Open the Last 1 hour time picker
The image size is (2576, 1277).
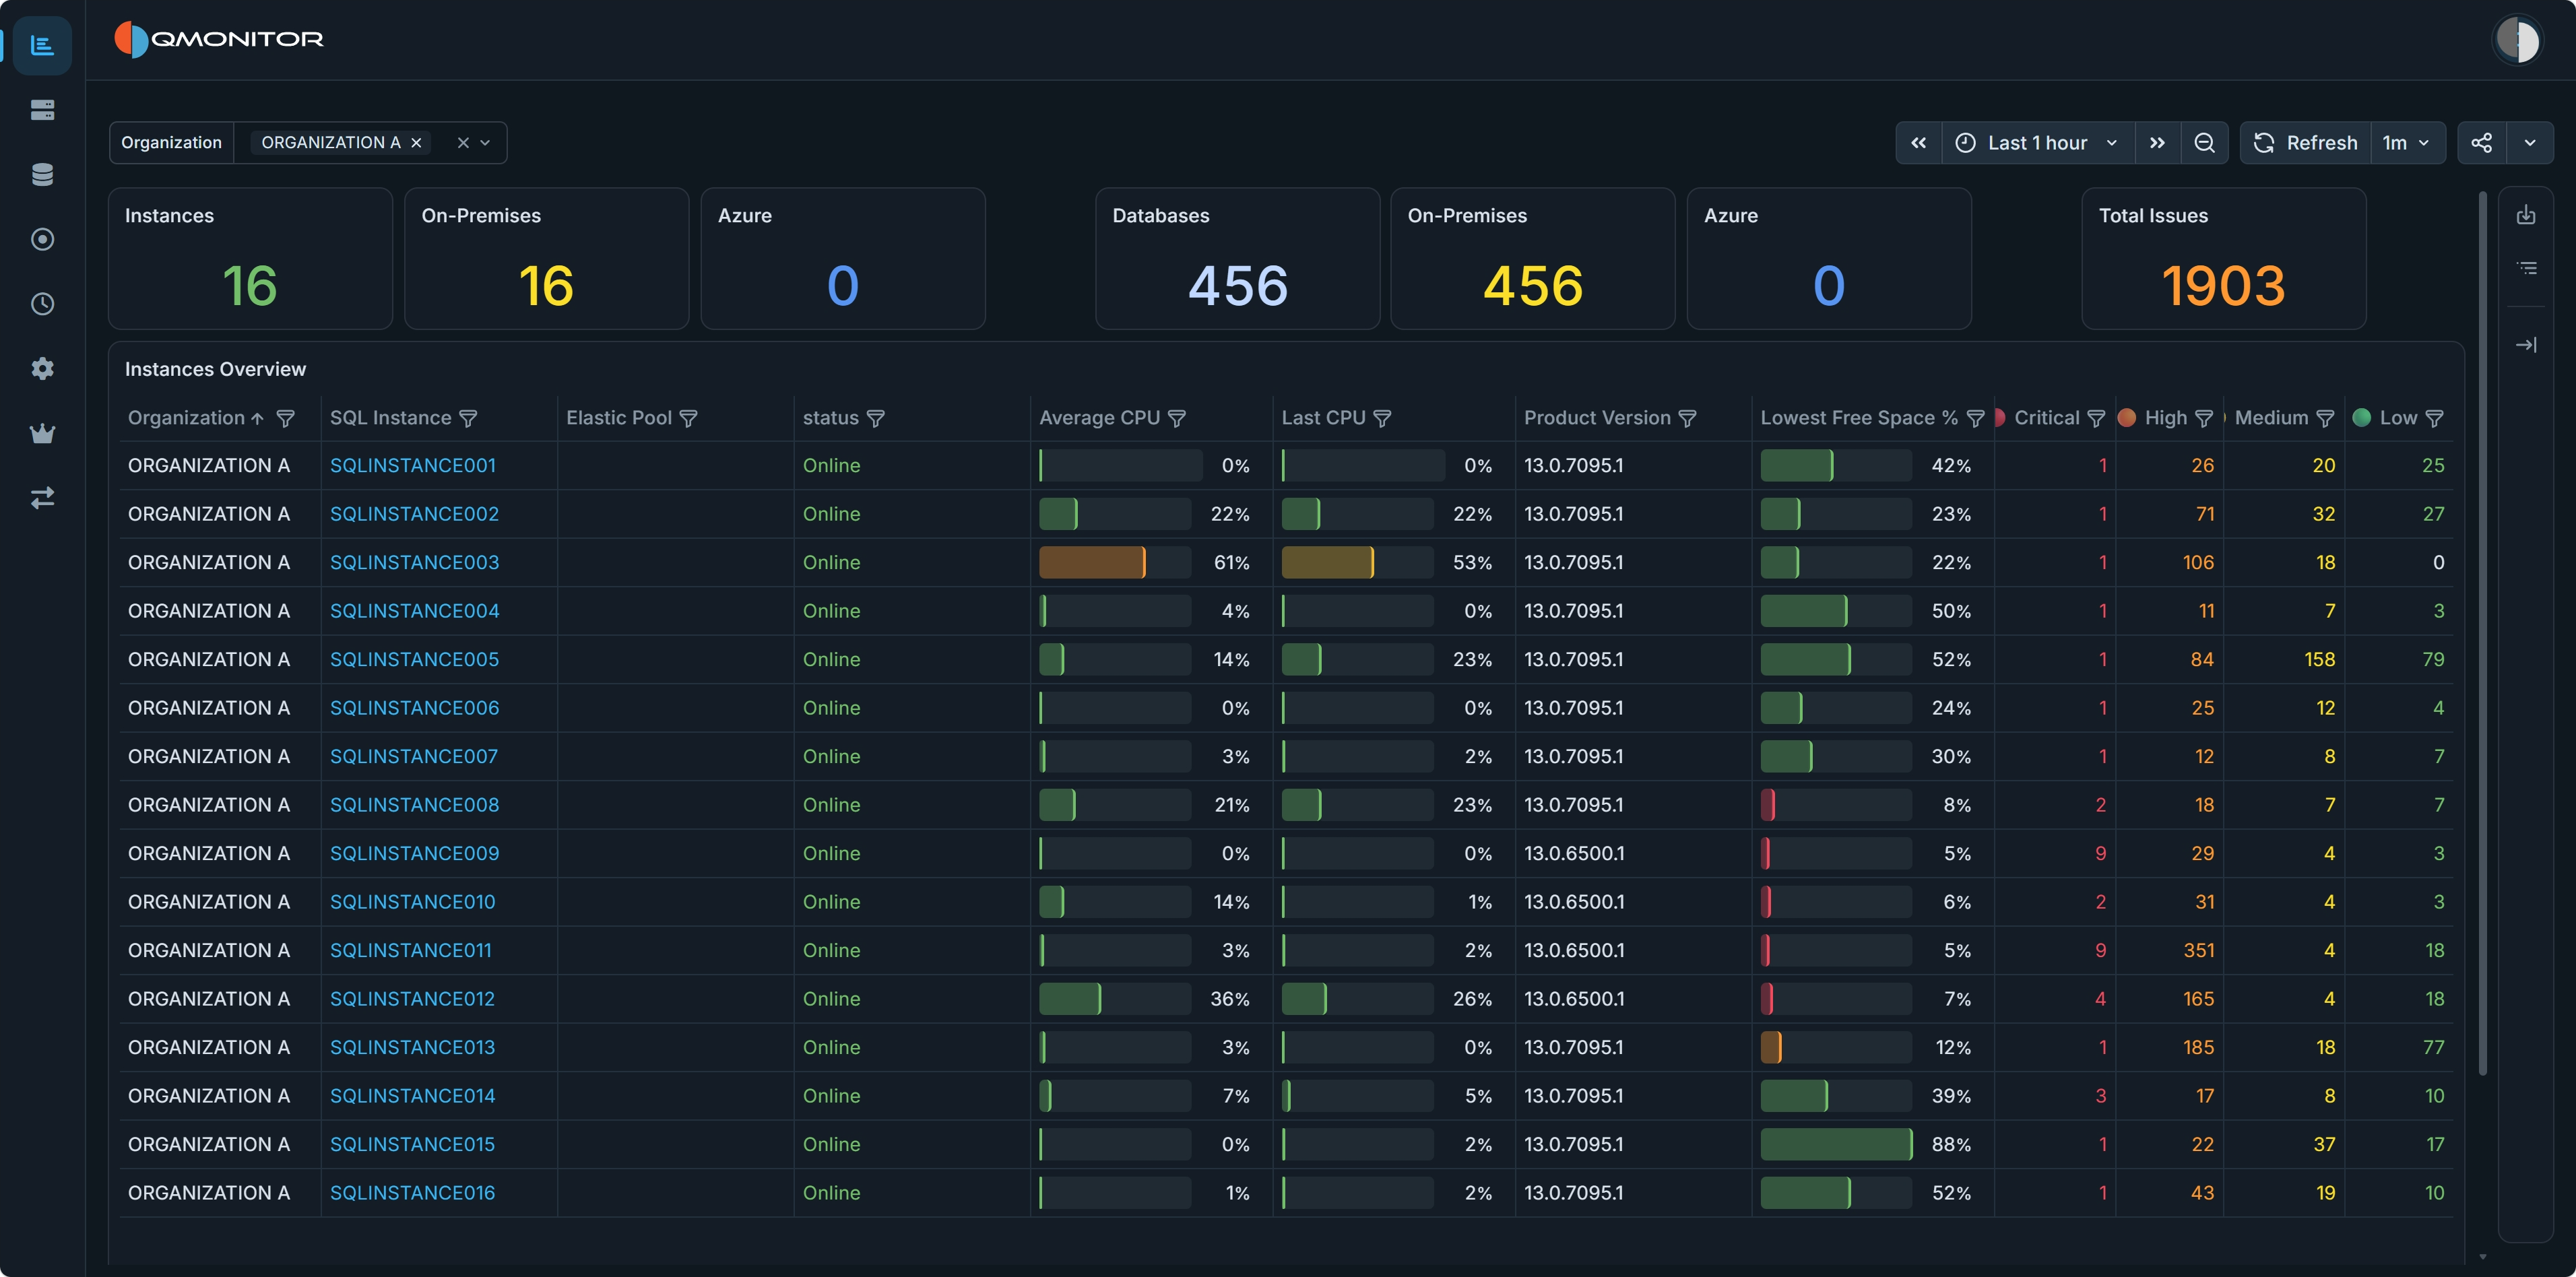point(2038,143)
